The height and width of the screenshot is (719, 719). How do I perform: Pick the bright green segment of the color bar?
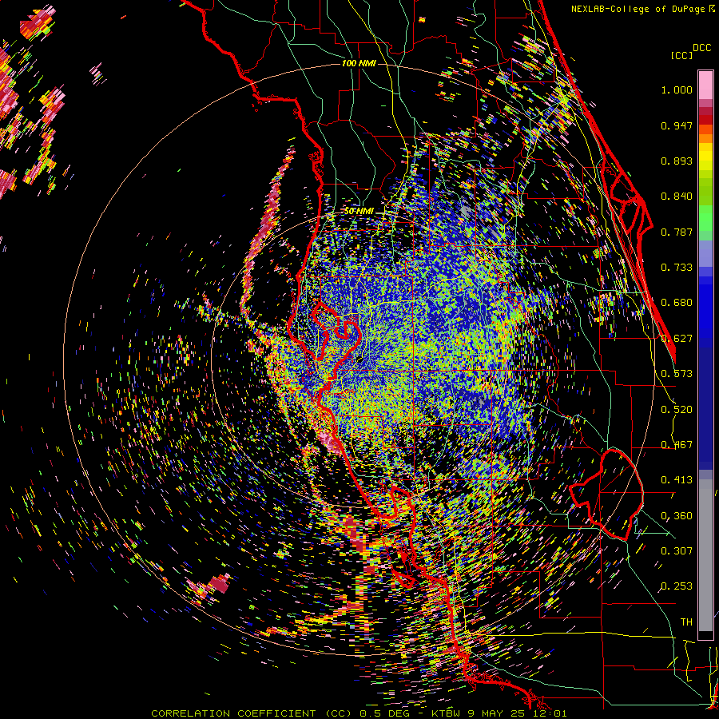pyautogui.click(x=705, y=218)
